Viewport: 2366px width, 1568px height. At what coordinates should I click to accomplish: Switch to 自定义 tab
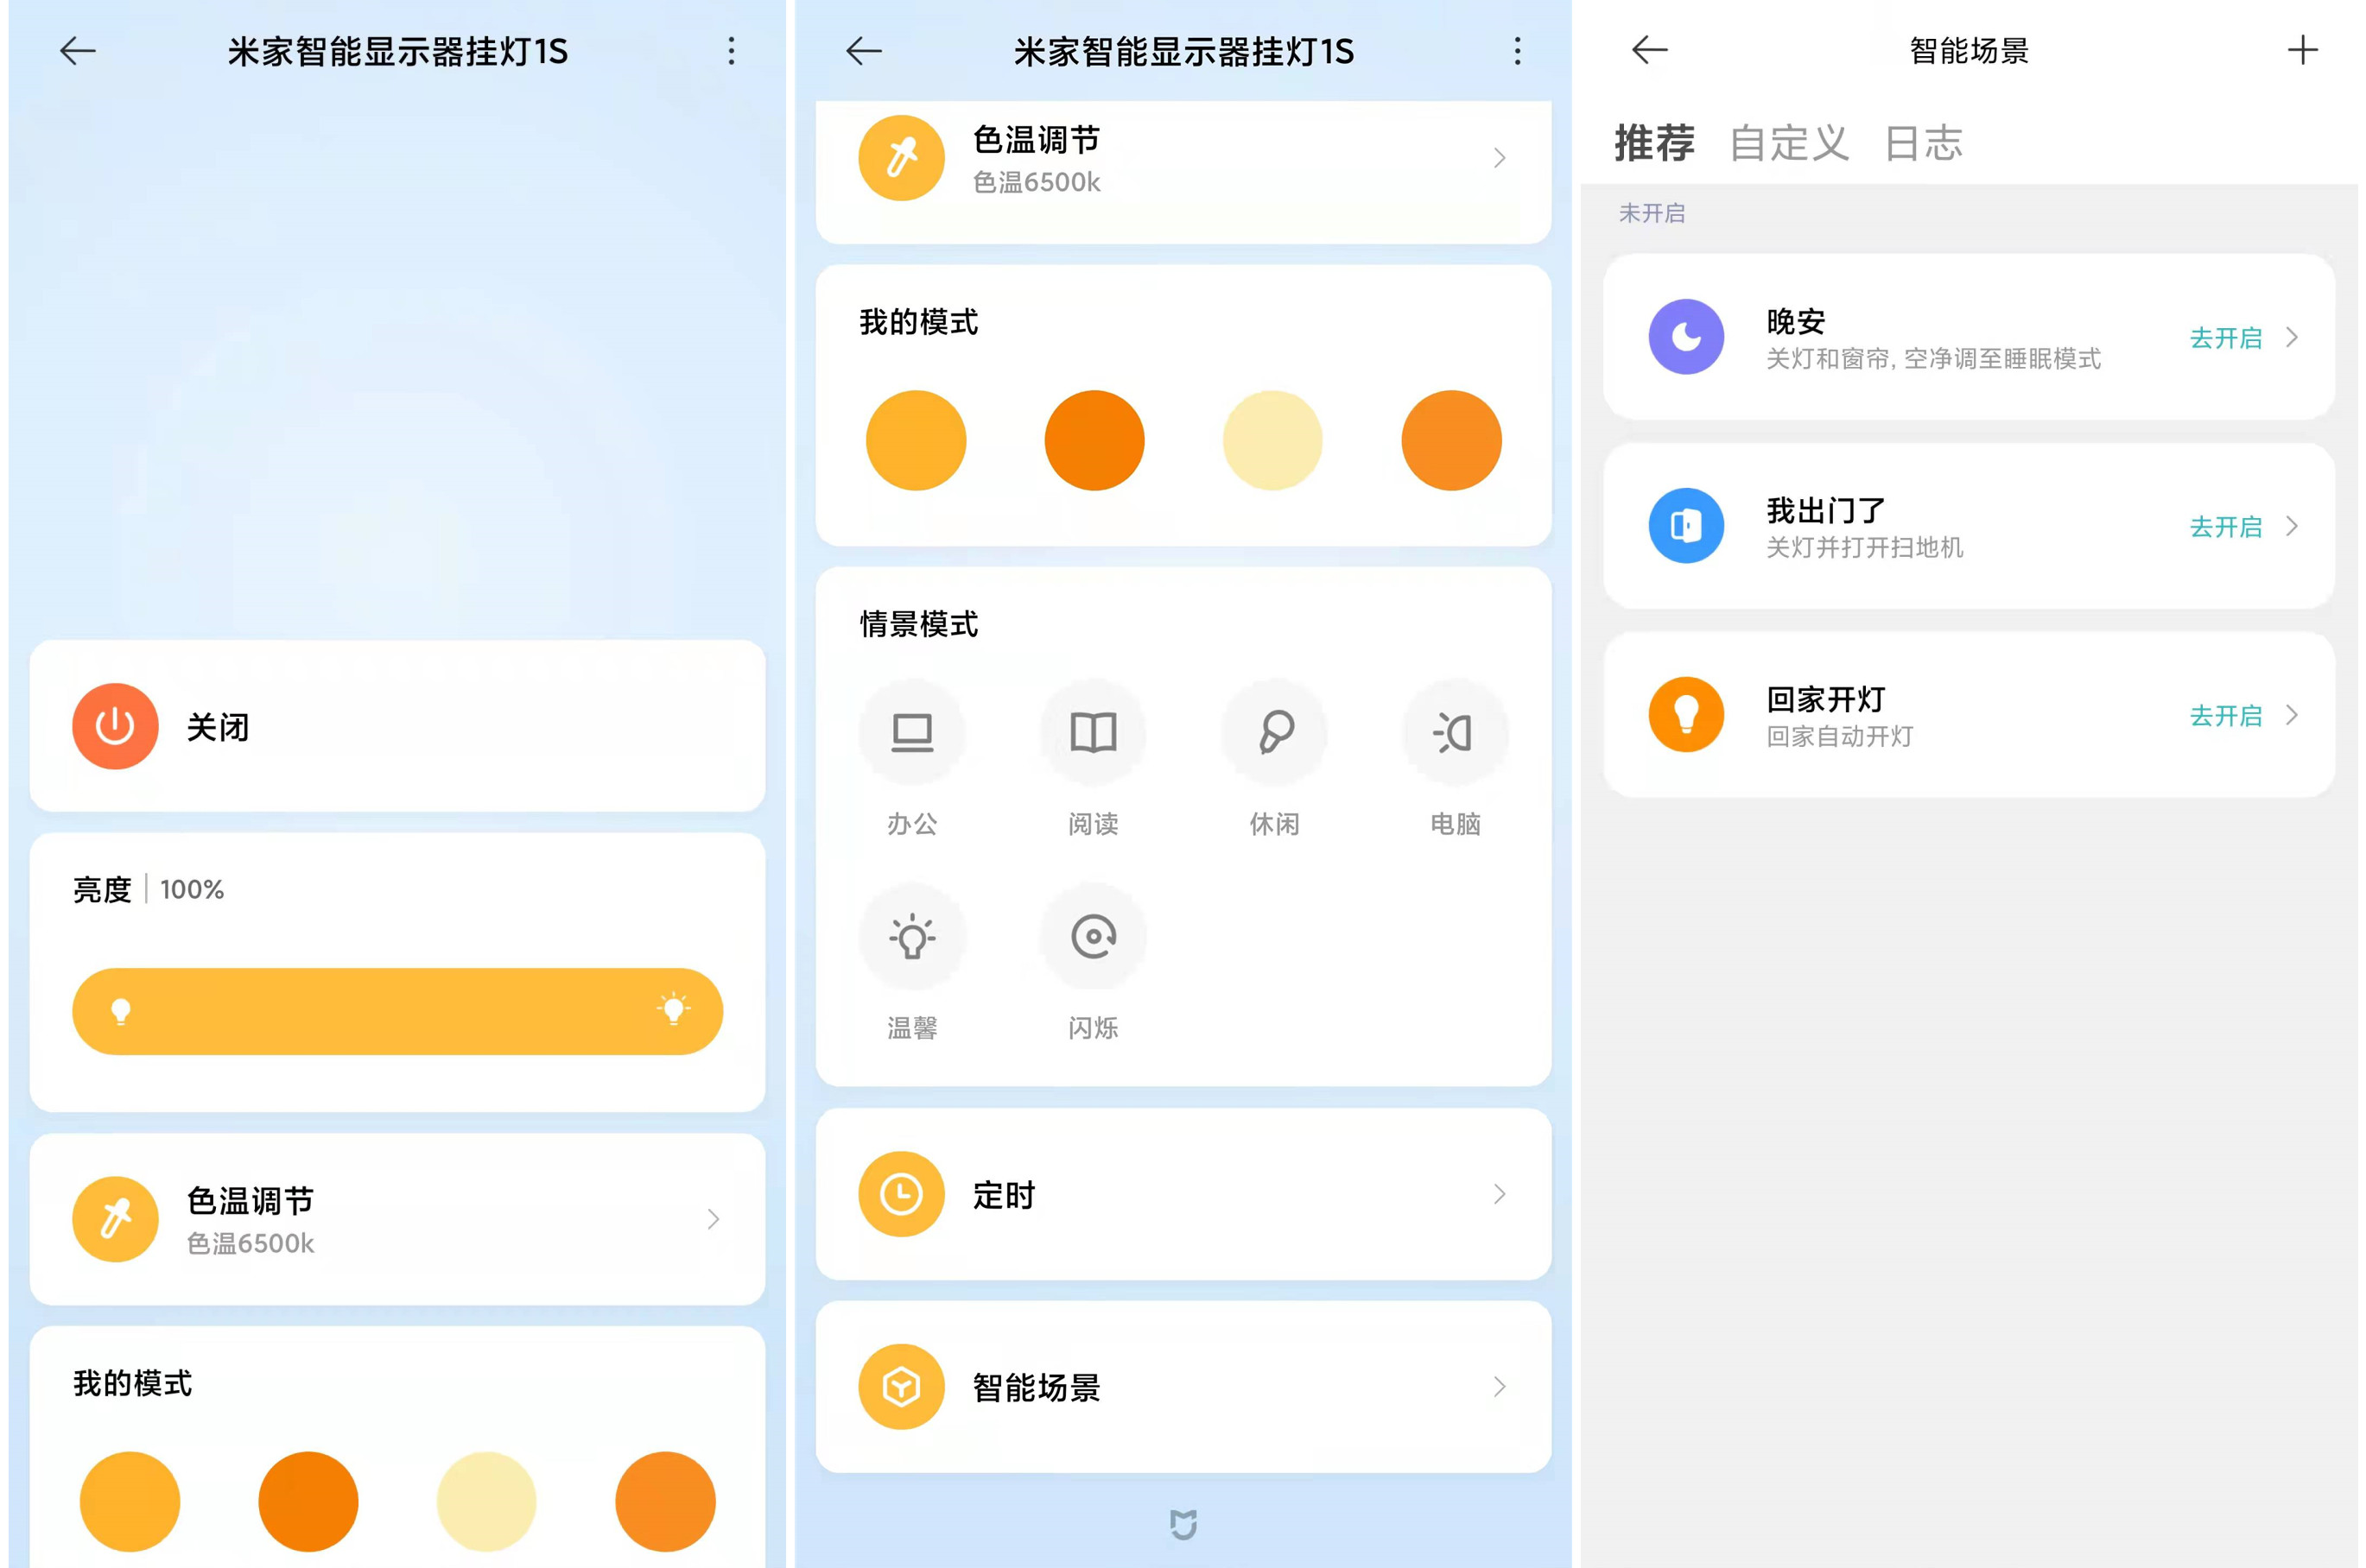point(1790,143)
